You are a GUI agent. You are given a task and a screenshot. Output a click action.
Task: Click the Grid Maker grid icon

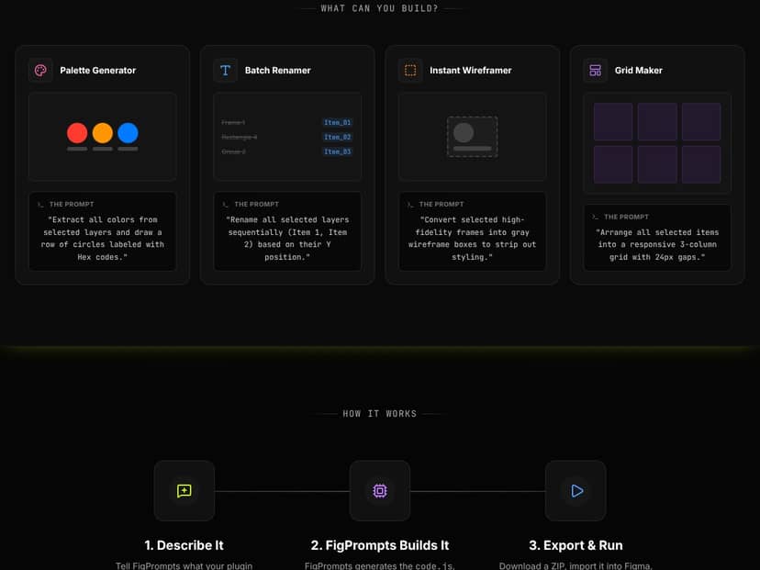596,70
